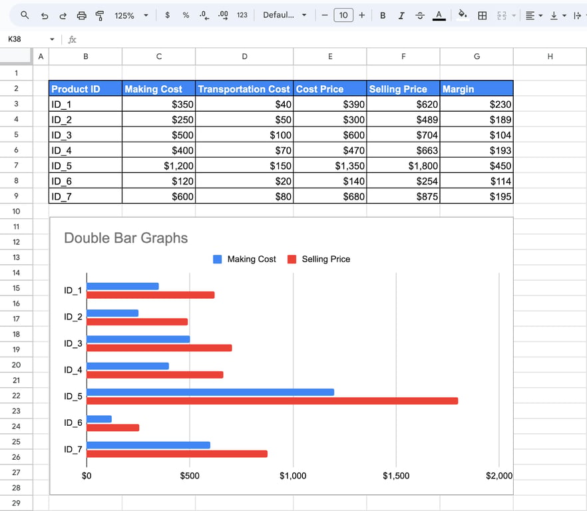Activate the paint format tool
Screen dimensions: 587x511
(100, 15)
